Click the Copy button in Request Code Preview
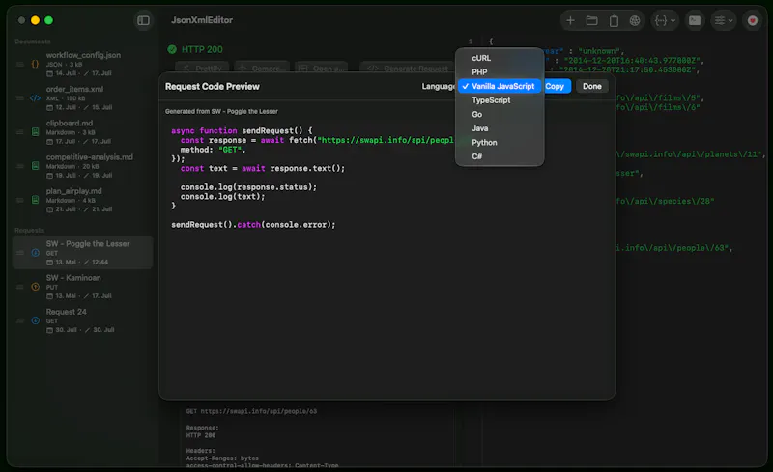This screenshot has width=773, height=472. tap(557, 86)
